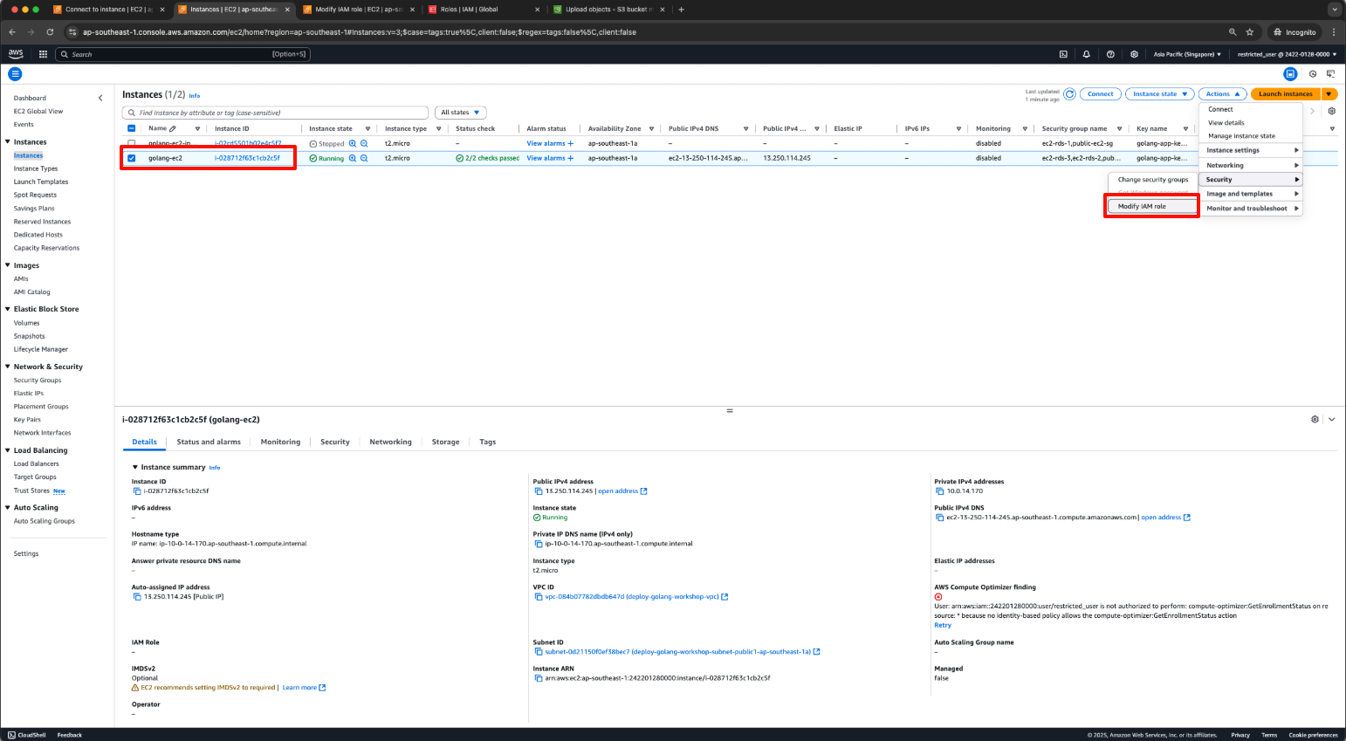Open Learn more link for IMDSv2
The width and height of the screenshot is (1346, 741).
(x=304, y=688)
